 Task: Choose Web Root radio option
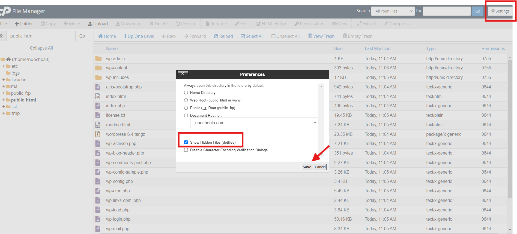[x=186, y=100]
